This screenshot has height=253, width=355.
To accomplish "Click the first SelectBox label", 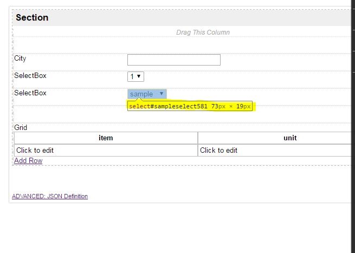I will 30,76.
